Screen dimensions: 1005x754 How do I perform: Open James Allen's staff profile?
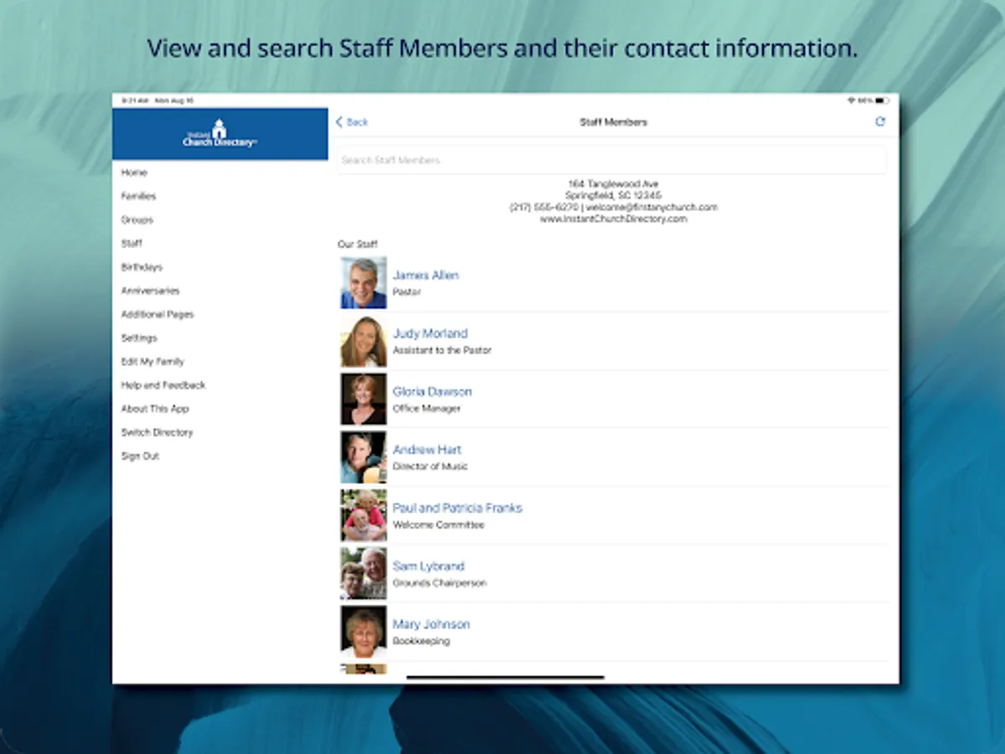[614, 283]
